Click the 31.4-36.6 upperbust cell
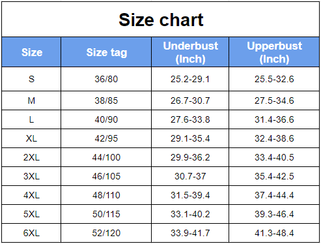This screenshot has width=321, height=244. click(x=274, y=119)
